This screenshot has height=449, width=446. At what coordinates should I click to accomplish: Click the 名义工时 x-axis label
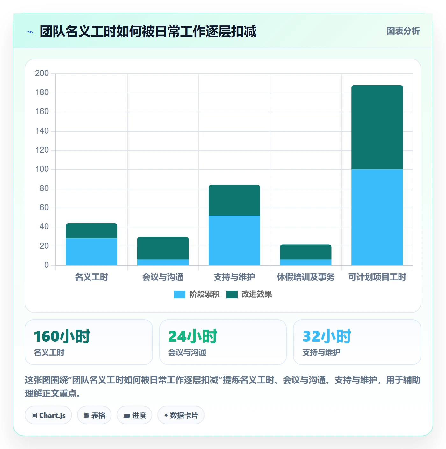(91, 277)
